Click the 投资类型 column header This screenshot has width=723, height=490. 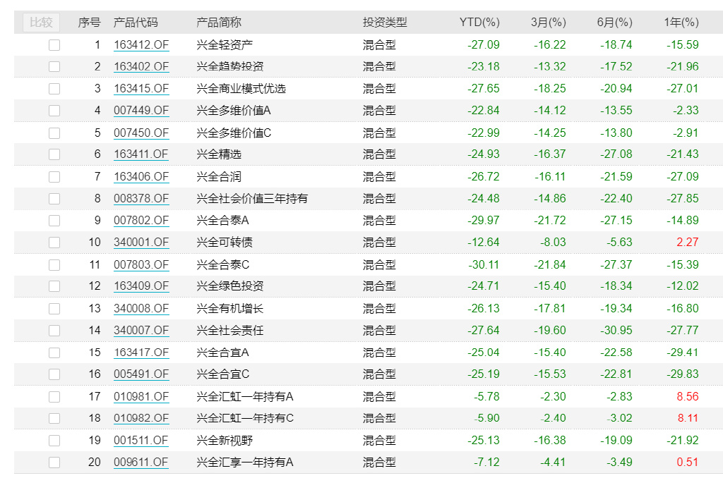pos(385,22)
